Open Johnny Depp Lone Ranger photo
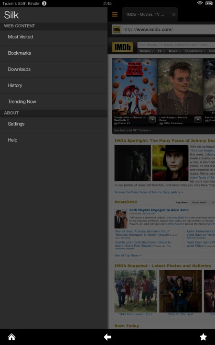This screenshot has width=215, height=345. coord(180,86)
